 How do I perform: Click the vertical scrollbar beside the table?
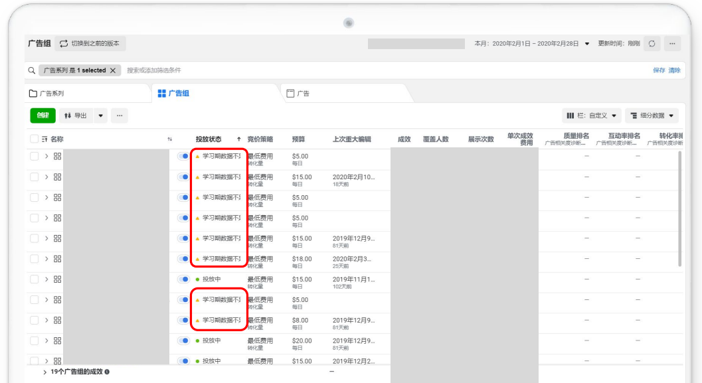click(679, 208)
